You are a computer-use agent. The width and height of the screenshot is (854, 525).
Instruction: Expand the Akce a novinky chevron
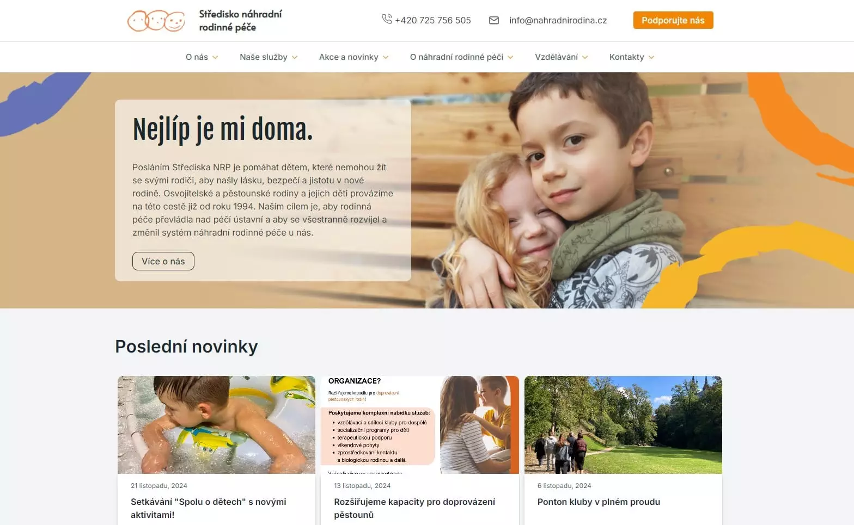[x=386, y=57]
